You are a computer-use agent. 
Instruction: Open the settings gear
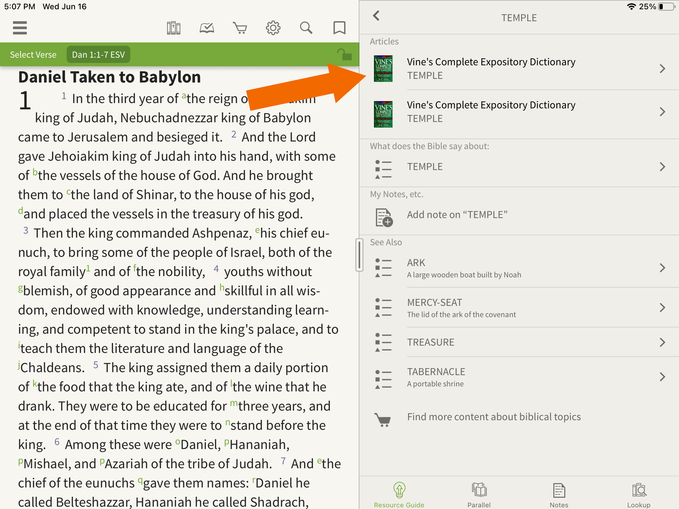coord(273,28)
